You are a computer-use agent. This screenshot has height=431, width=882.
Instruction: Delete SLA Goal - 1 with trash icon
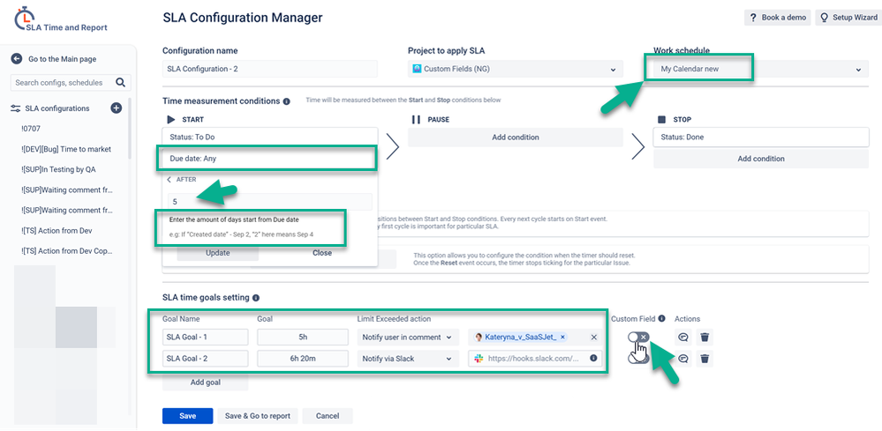coord(705,338)
